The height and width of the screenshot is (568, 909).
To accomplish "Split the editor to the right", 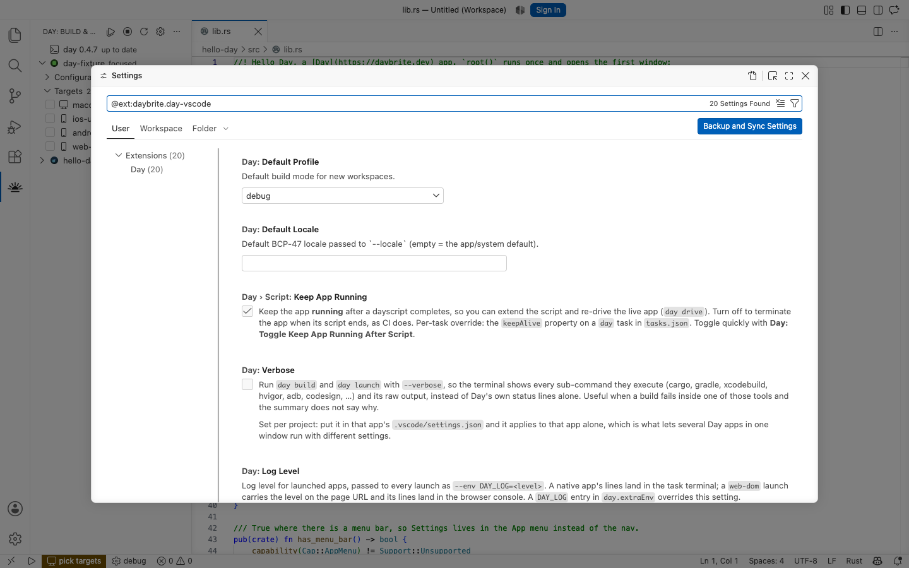I will [878, 32].
